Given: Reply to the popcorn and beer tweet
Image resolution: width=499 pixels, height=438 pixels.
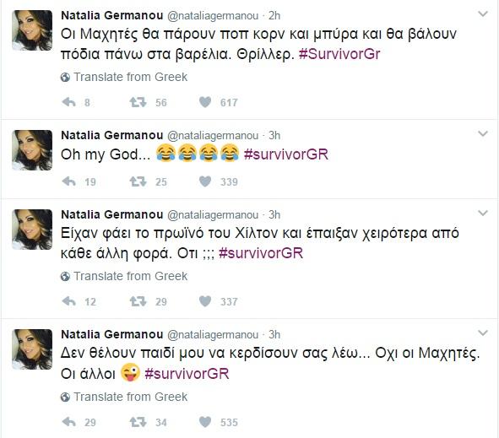Looking at the screenshot, I should click(x=68, y=102).
